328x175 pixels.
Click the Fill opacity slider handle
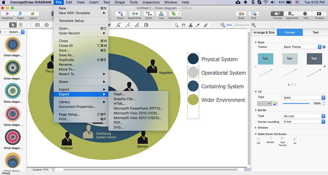[x=311, y=104]
